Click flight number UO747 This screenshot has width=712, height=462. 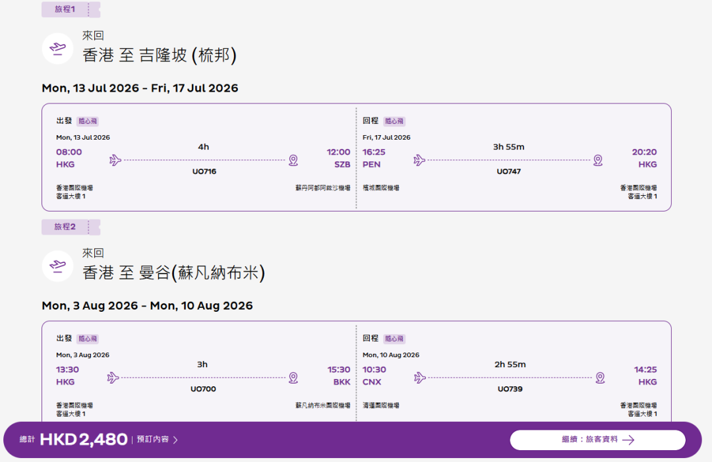pyautogui.click(x=508, y=171)
